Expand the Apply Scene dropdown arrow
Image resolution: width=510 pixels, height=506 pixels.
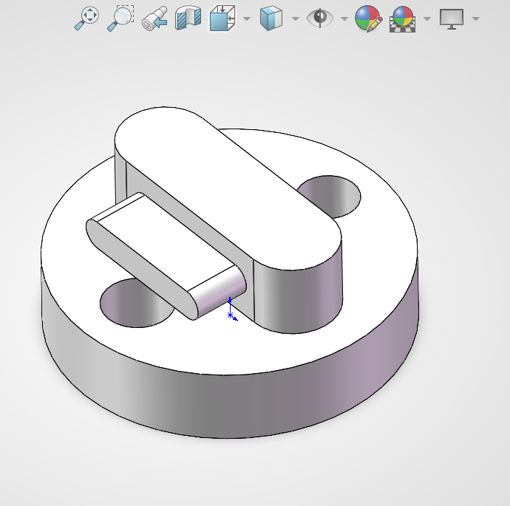point(427,18)
